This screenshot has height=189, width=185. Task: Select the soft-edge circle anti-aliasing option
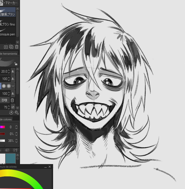point(9,86)
